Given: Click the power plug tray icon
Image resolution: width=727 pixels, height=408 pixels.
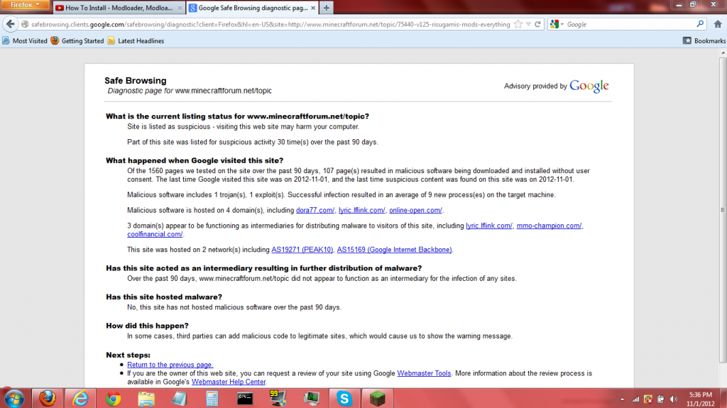Looking at the screenshot, I should (661, 399).
